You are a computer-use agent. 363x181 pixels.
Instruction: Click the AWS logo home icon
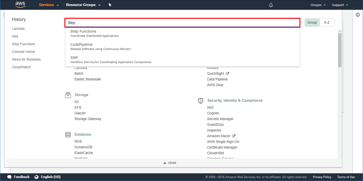[20, 5]
